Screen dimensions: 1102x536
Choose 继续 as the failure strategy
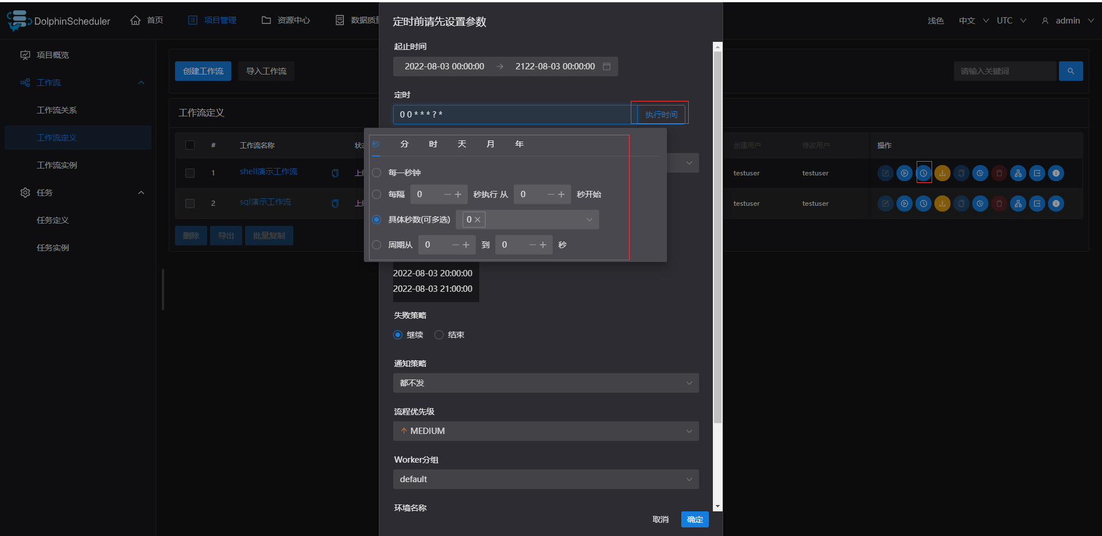tap(398, 335)
